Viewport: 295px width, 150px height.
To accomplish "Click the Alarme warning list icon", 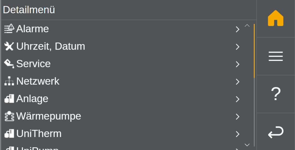I will click(x=9, y=29).
